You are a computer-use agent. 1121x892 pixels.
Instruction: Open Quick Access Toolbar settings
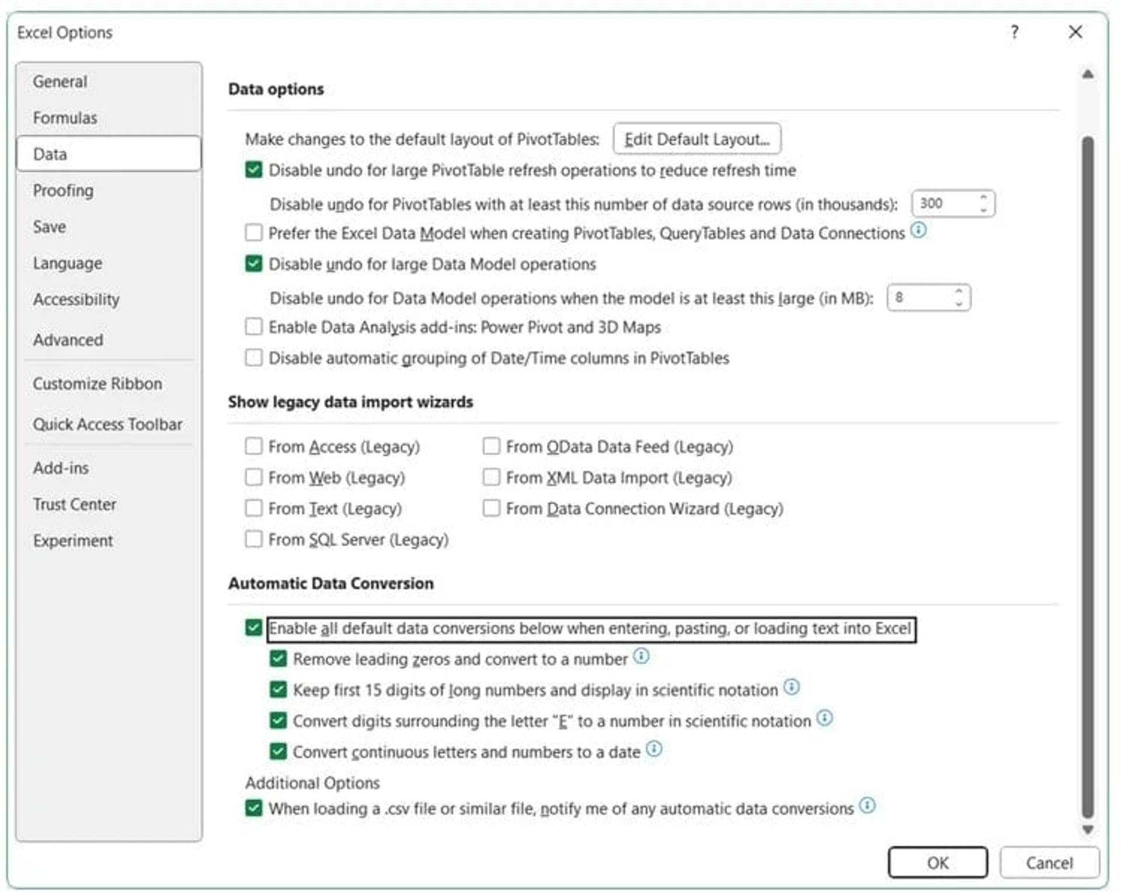[109, 424]
